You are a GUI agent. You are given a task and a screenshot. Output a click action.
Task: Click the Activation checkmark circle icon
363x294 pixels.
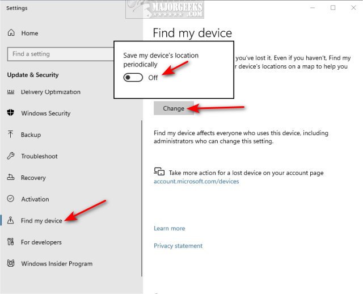tap(11, 199)
